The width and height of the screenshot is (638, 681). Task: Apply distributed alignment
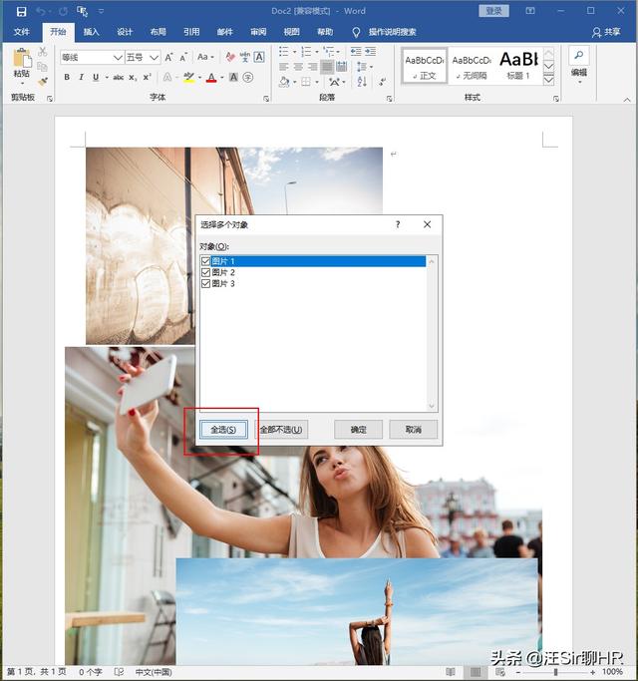341,67
